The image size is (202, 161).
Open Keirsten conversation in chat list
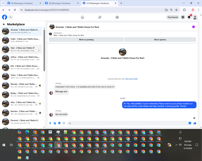point(21,113)
